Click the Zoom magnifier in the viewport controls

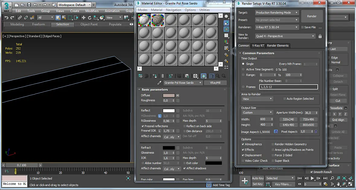(332, 178)
